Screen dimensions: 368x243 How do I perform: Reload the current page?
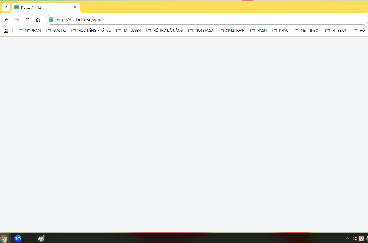point(28,20)
